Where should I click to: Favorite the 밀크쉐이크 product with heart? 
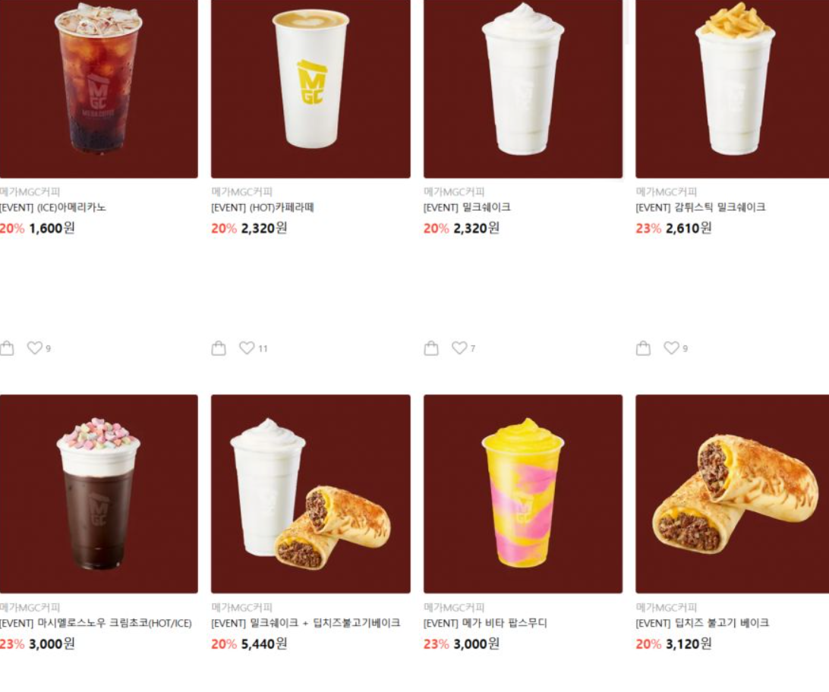pos(459,348)
